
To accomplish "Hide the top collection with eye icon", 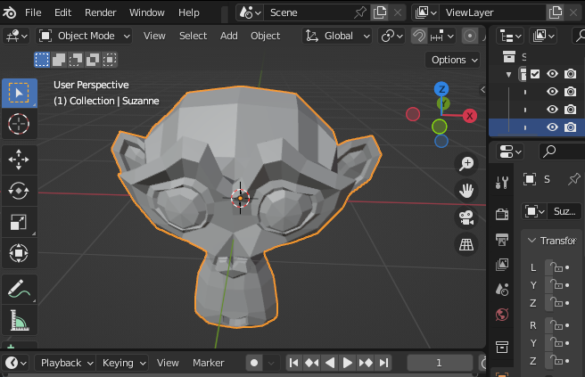I will pos(552,74).
